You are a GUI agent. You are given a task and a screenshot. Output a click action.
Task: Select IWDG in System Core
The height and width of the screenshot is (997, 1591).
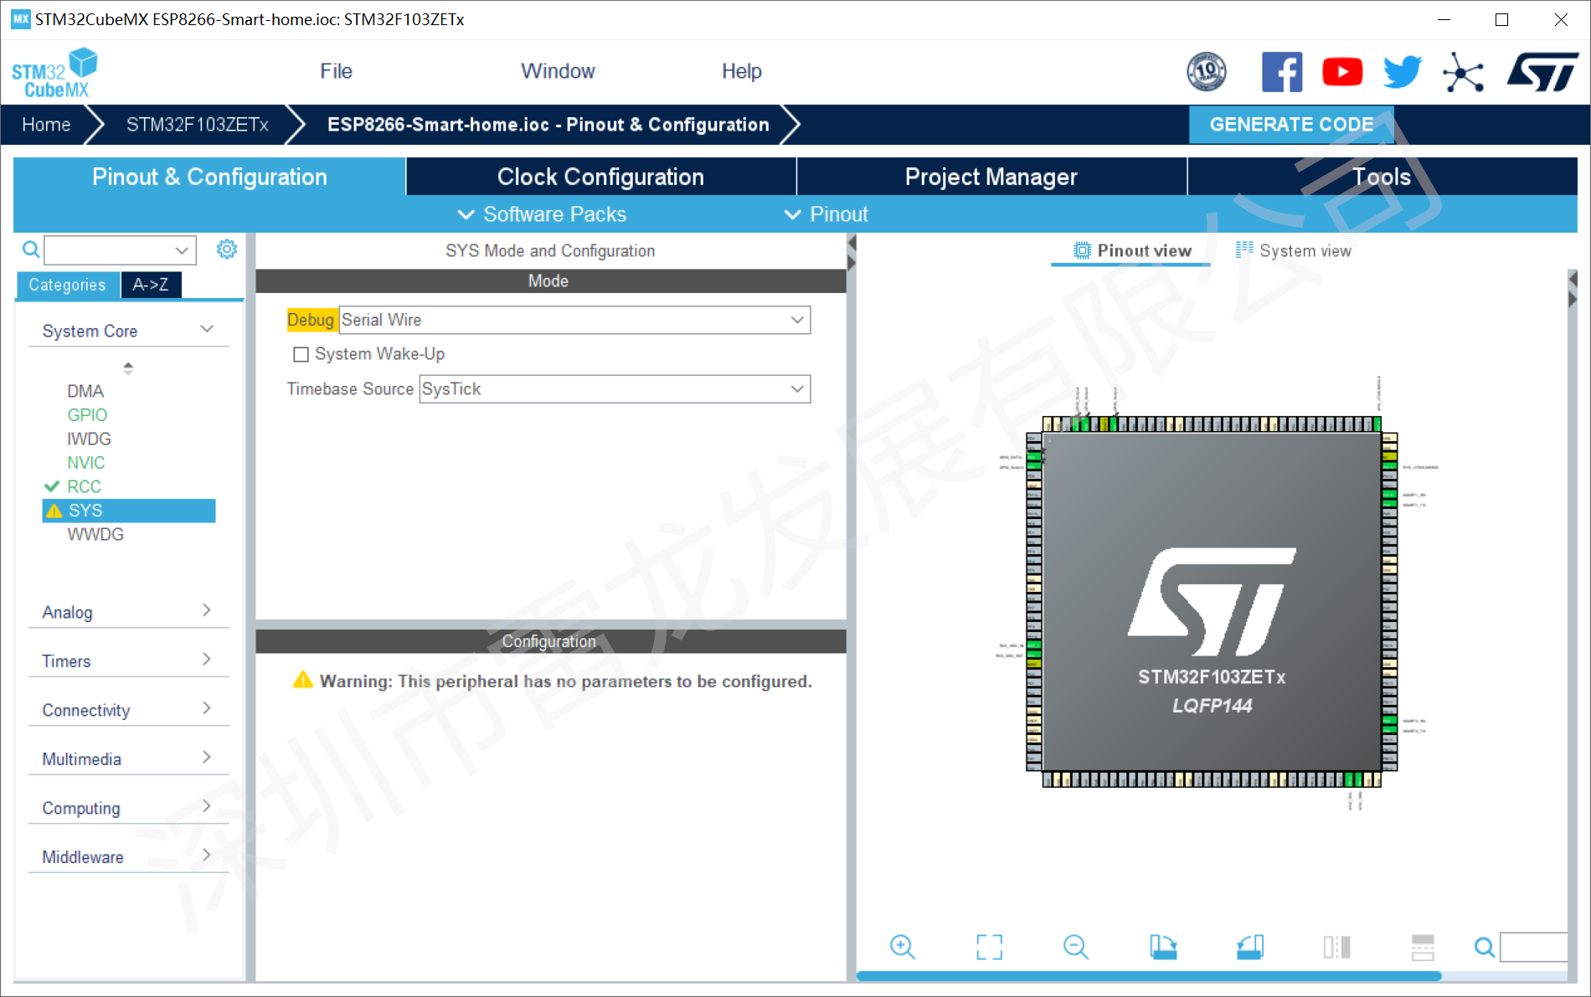(89, 439)
